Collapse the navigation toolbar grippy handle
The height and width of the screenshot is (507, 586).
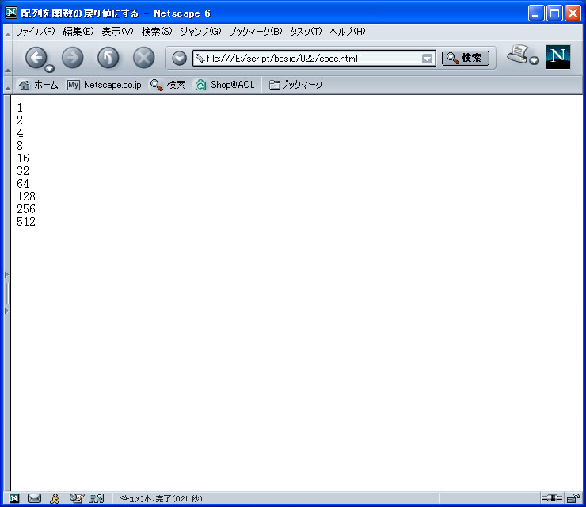pos(7,58)
